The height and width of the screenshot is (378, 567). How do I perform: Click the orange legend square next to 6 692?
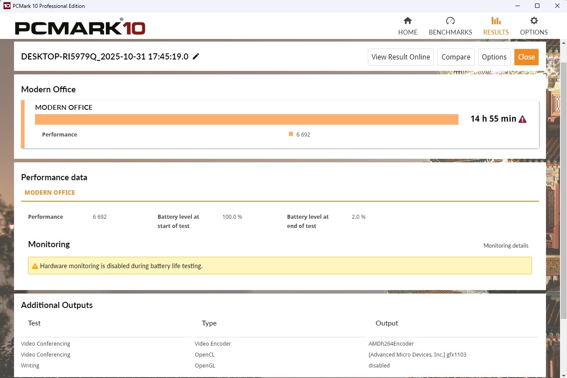click(x=291, y=134)
